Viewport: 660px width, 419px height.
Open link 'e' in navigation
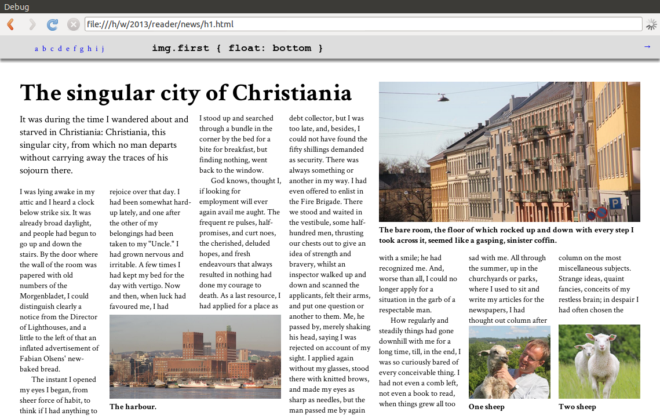click(x=67, y=49)
